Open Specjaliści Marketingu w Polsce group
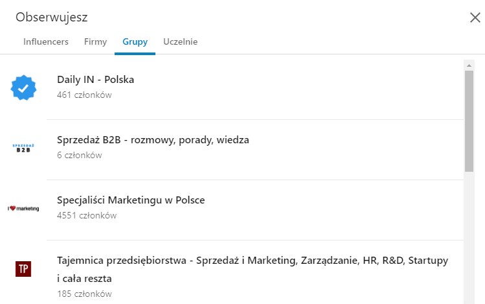This screenshot has width=485, height=304. (x=131, y=200)
